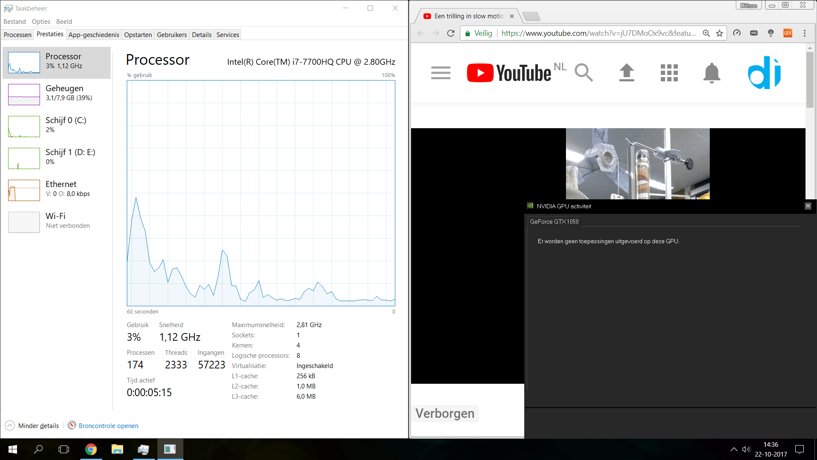Click the volume icon in system tray
This screenshot has height=460, width=817.
click(746, 449)
